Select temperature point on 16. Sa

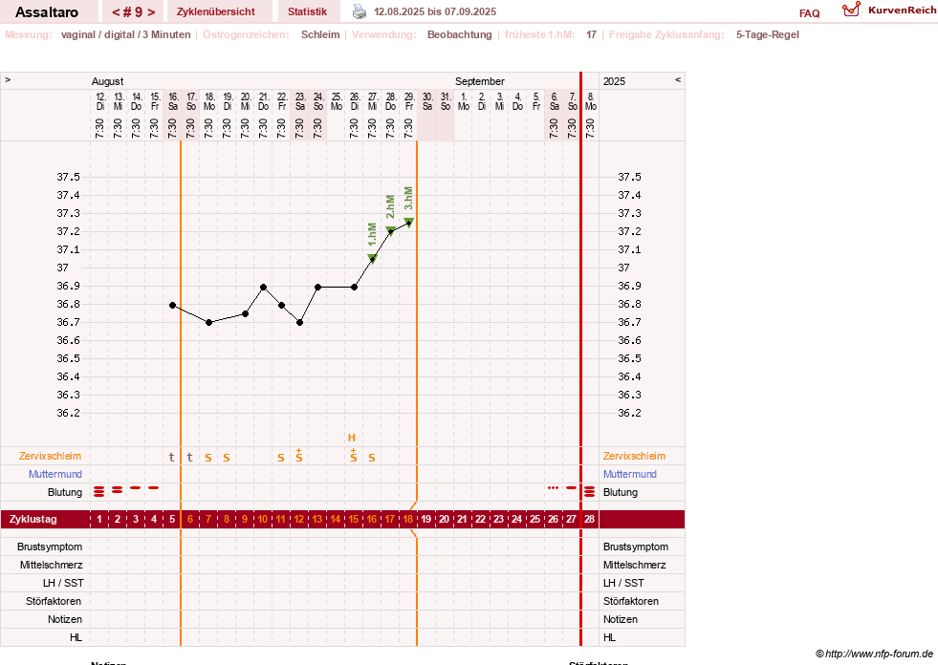pos(172,305)
